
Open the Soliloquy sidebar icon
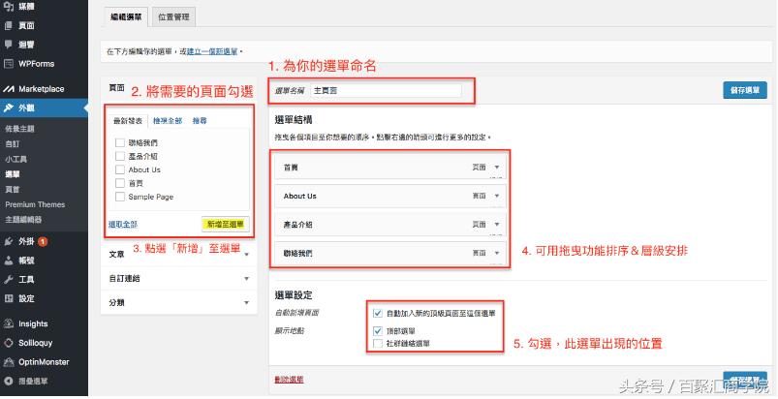(9, 343)
